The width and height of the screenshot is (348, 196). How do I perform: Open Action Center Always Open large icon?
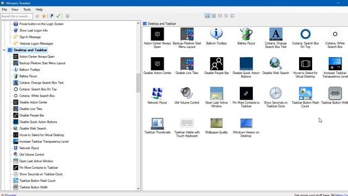click(157, 34)
